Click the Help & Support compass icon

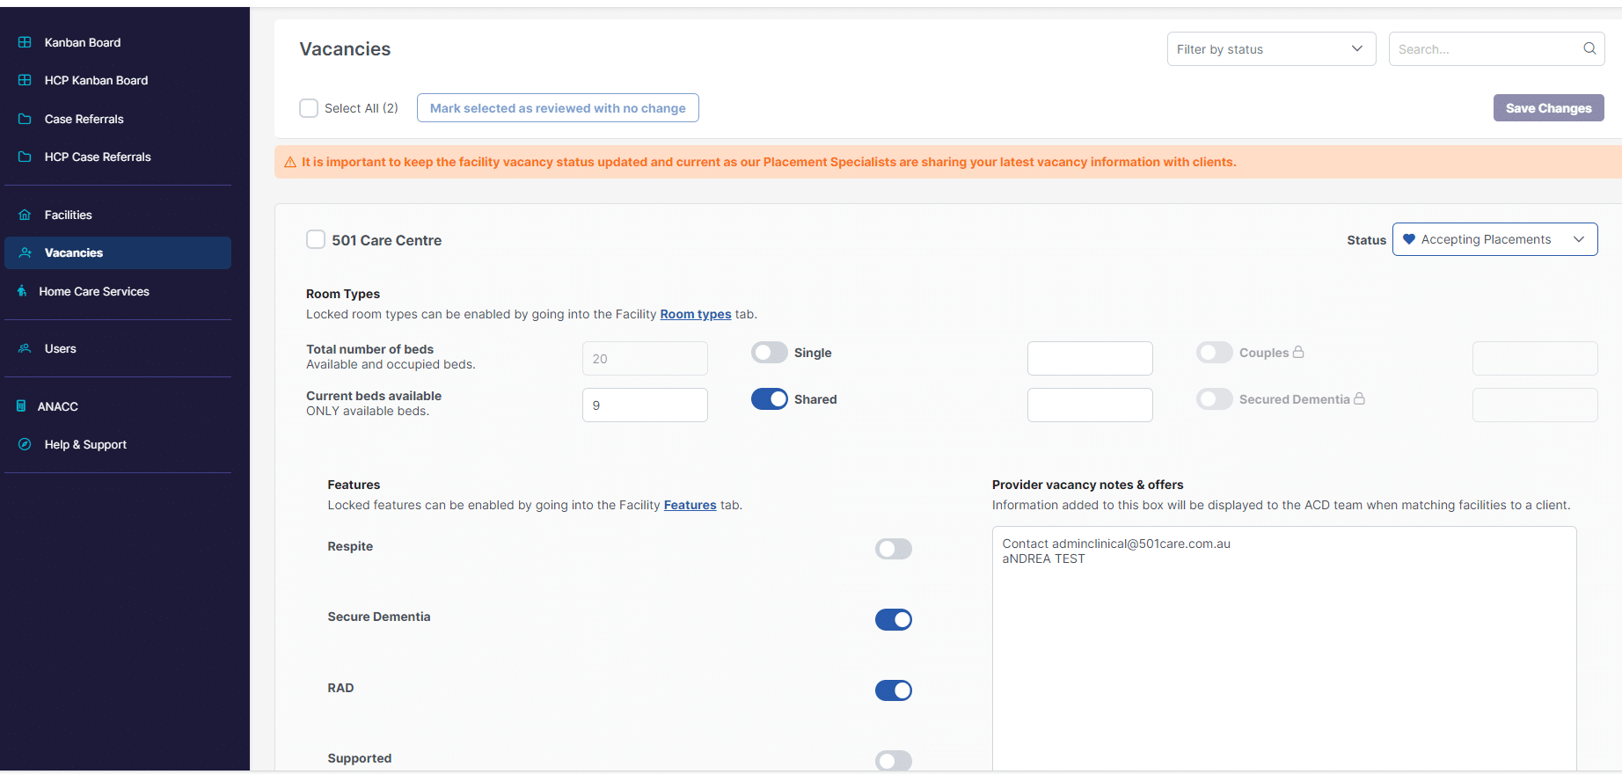coord(25,444)
